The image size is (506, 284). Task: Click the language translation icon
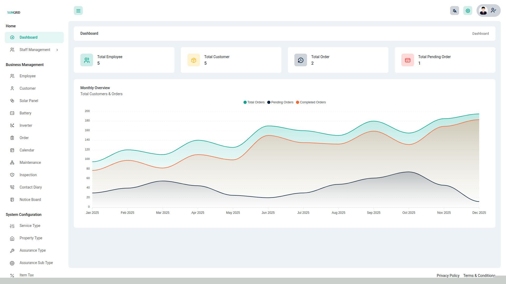454,11
